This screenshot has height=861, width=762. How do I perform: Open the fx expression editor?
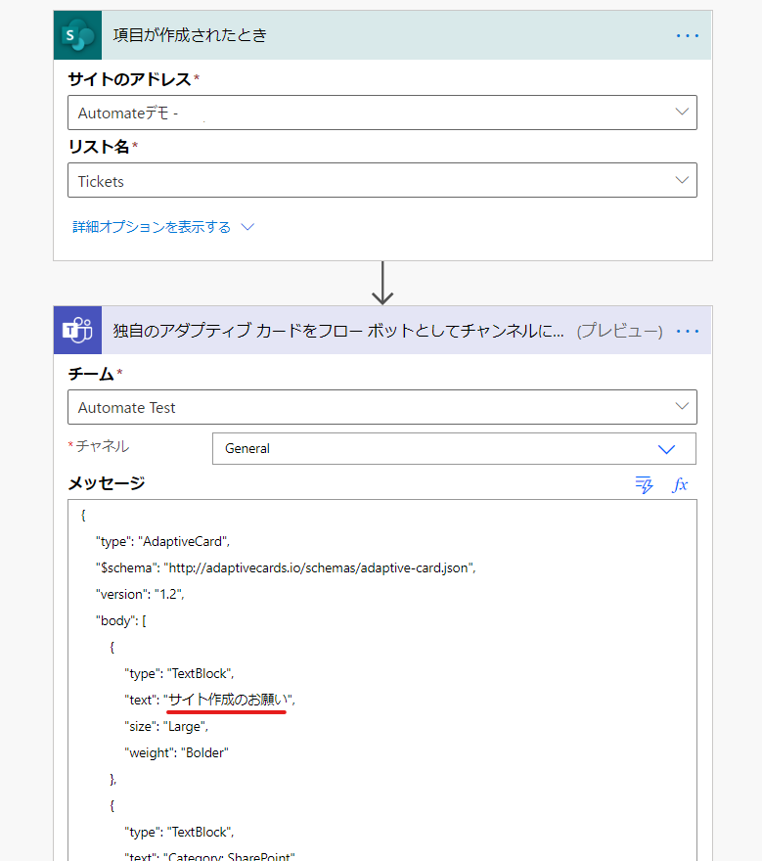tap(680, 485)
